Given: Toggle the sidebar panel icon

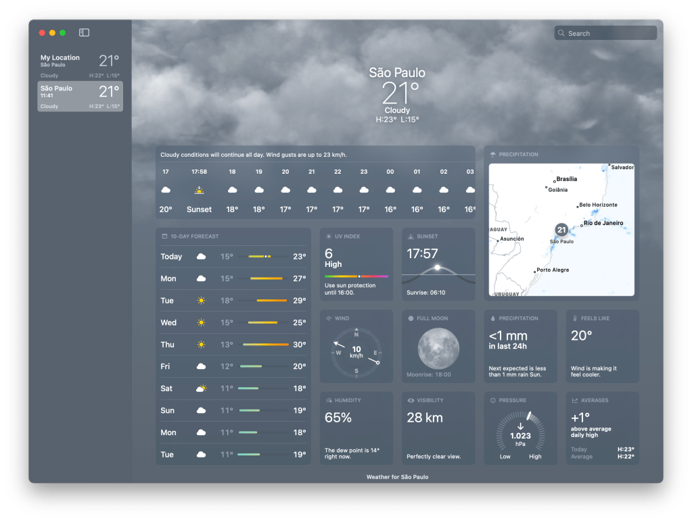Looking at the screenshot, I should click(84, 32).
